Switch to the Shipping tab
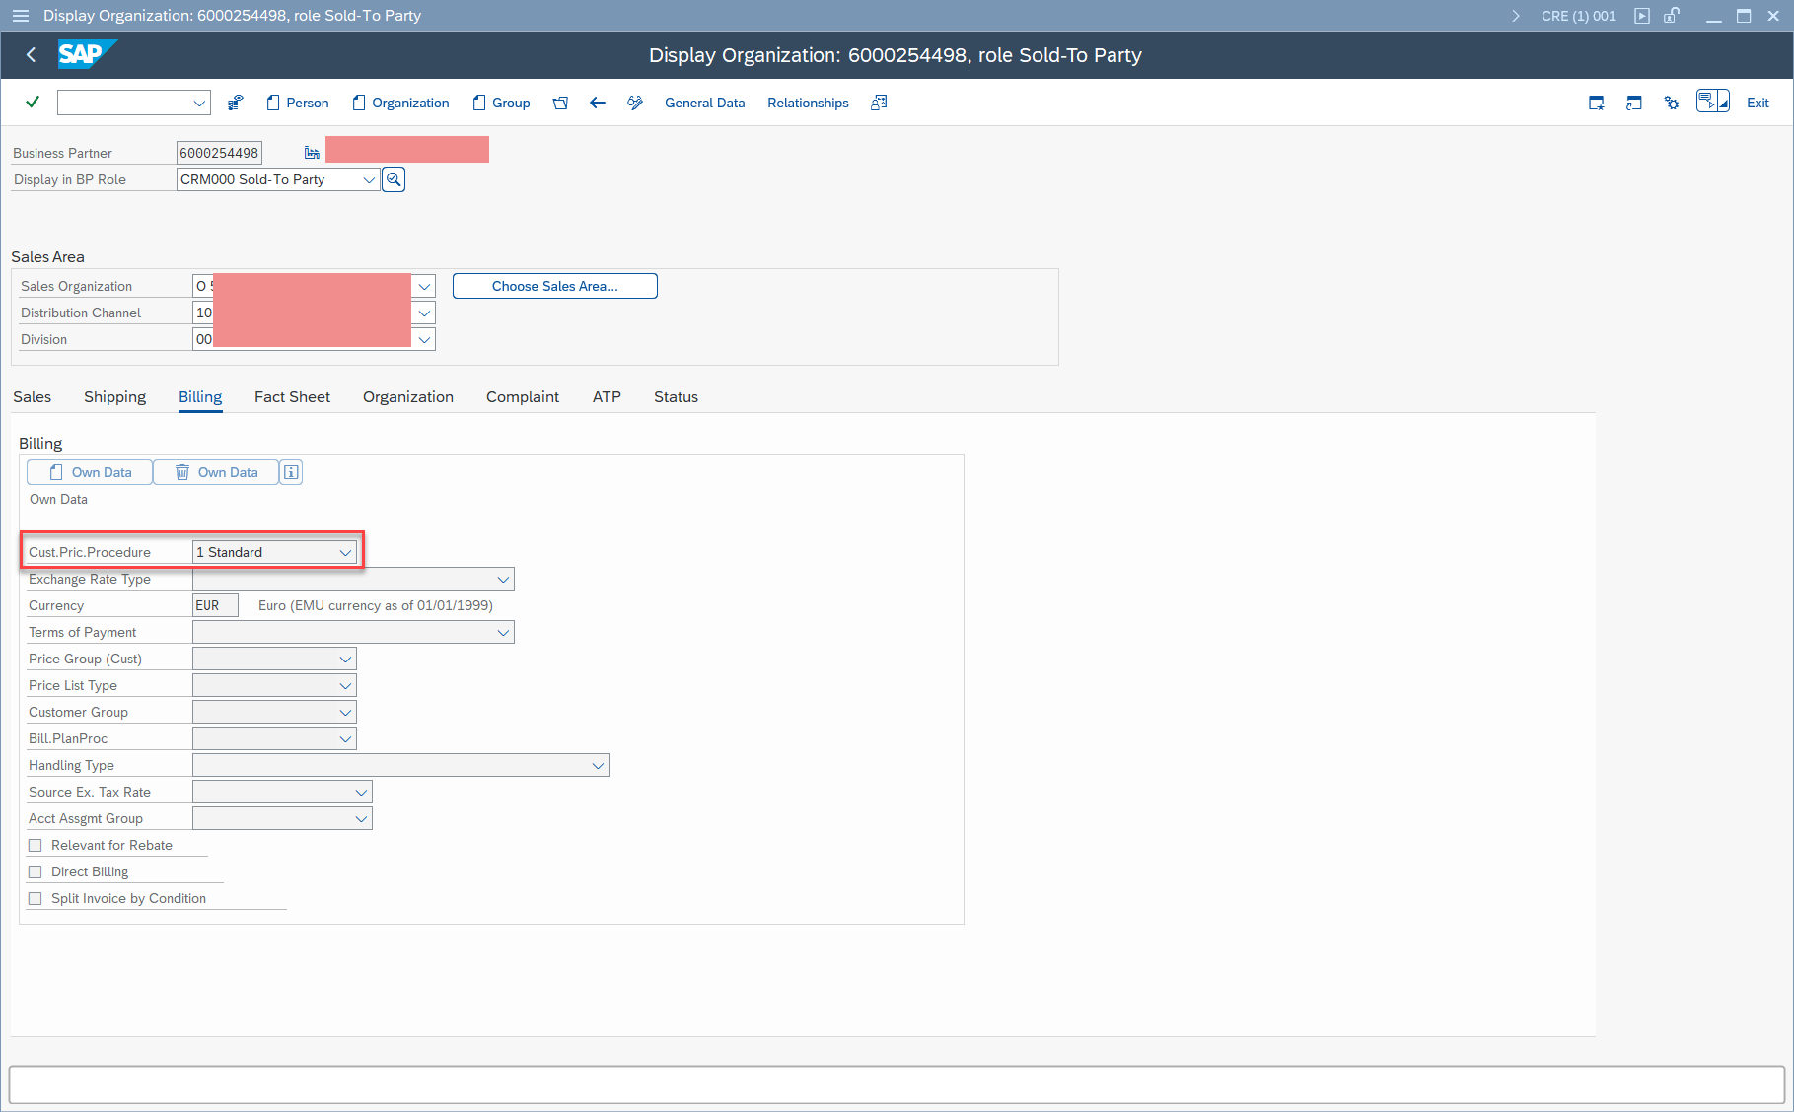1794x1112 pixels. (x=114, y=396)
